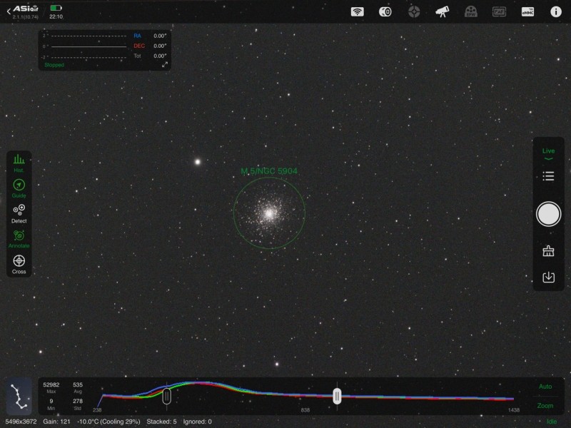The width and height of the screenshot is (571, 428).
Task: Open the live stacking settings list
Action: tap(548, 176)
